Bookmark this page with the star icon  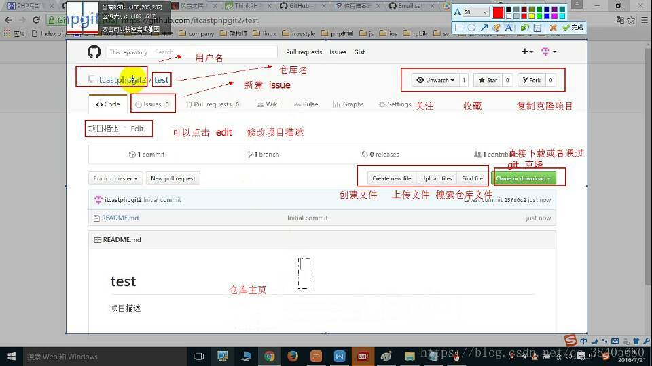pos(631,20)
